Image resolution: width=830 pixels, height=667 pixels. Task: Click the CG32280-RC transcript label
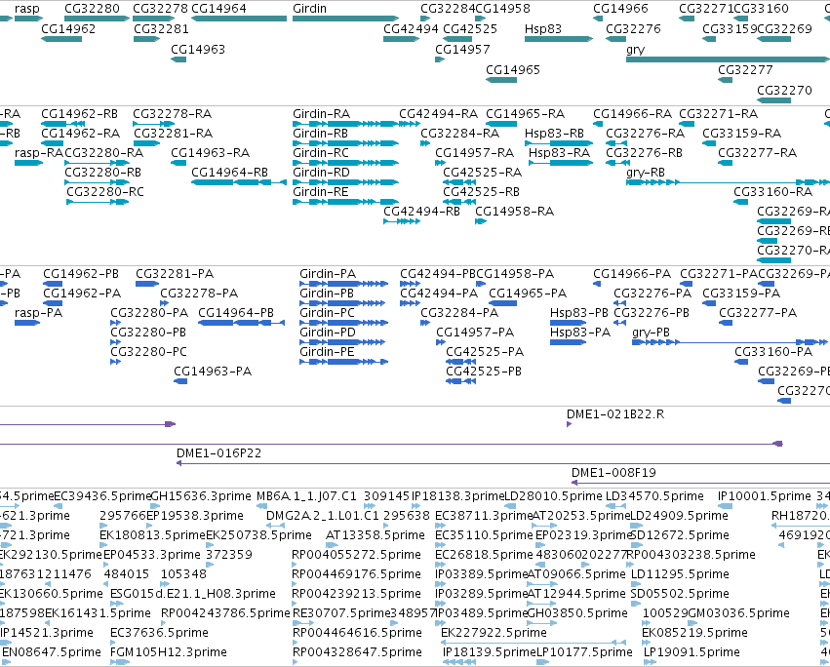click(x=105, y=192)
